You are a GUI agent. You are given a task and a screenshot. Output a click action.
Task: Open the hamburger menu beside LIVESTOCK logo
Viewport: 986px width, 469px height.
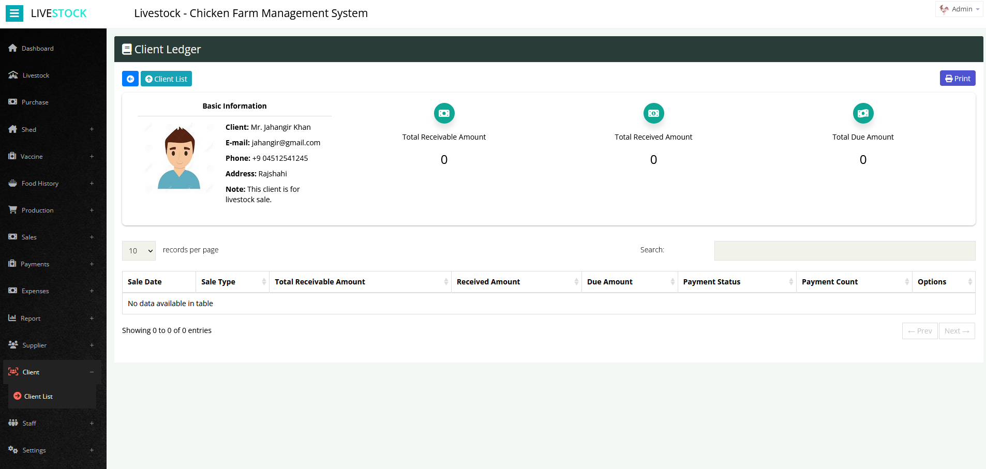[x=14, y=13]
